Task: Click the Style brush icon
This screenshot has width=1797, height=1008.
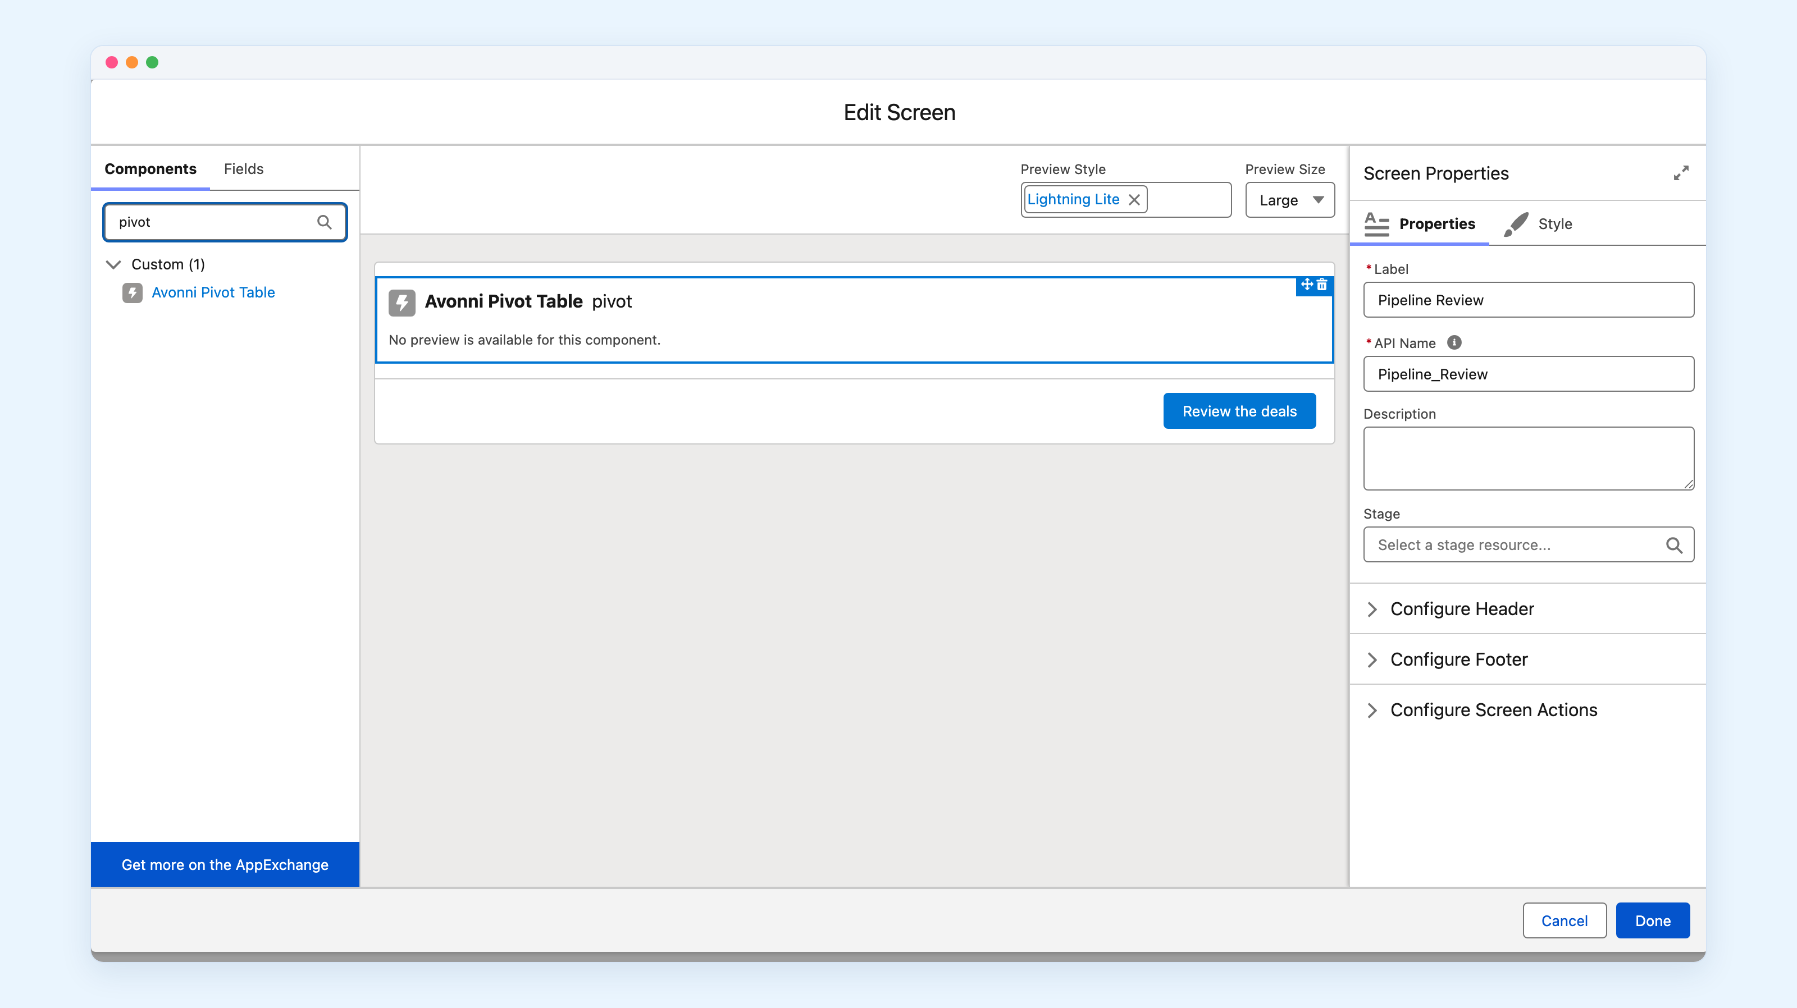Action: tap(1516, 224)
